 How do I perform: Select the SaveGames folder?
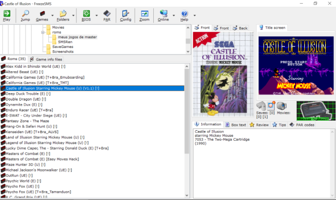[x=63, y=47]
